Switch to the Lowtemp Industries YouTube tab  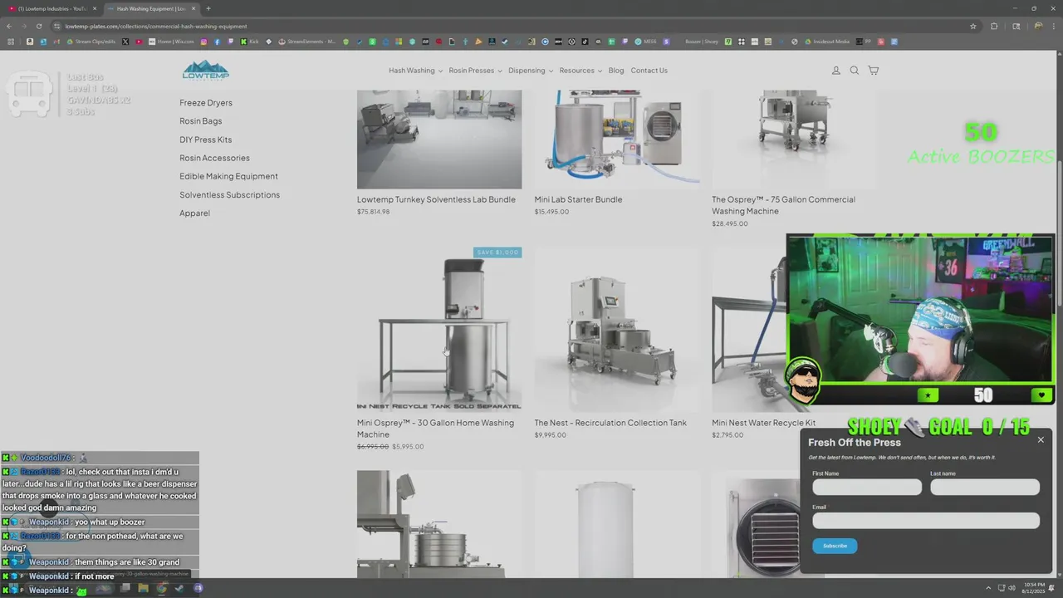[51, 8]
